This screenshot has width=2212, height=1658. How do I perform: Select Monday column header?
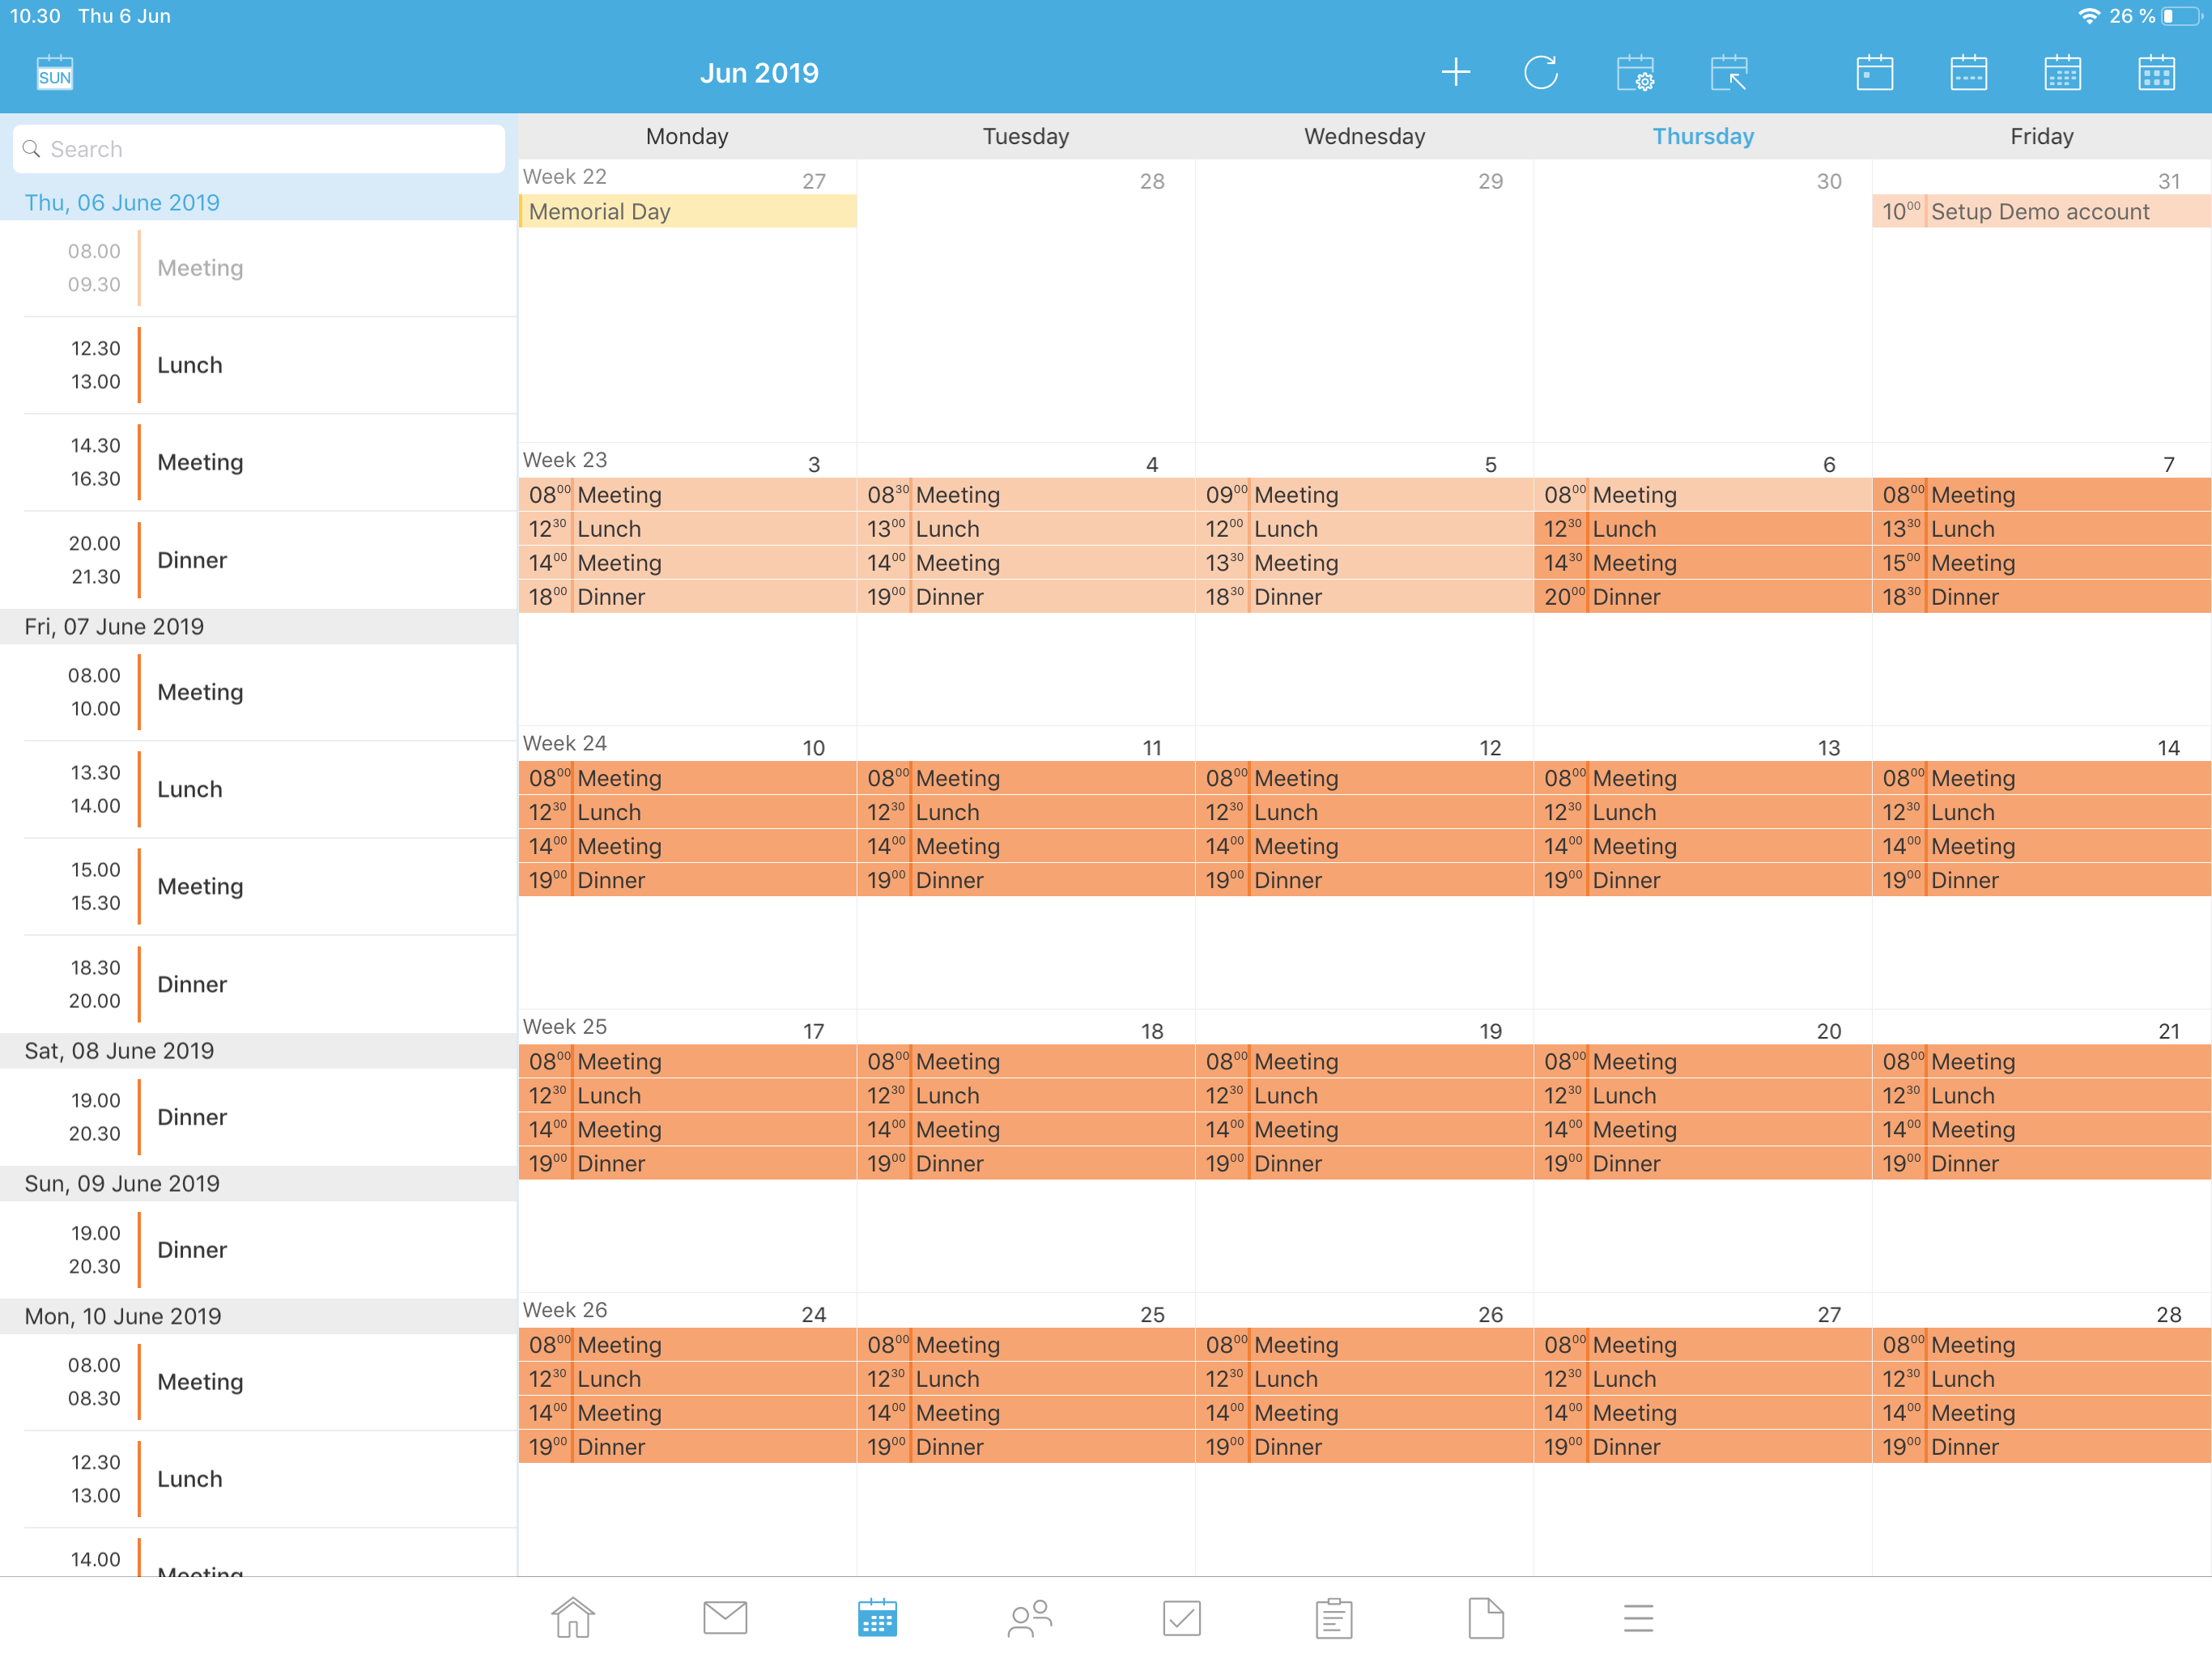tap(687, 136)
